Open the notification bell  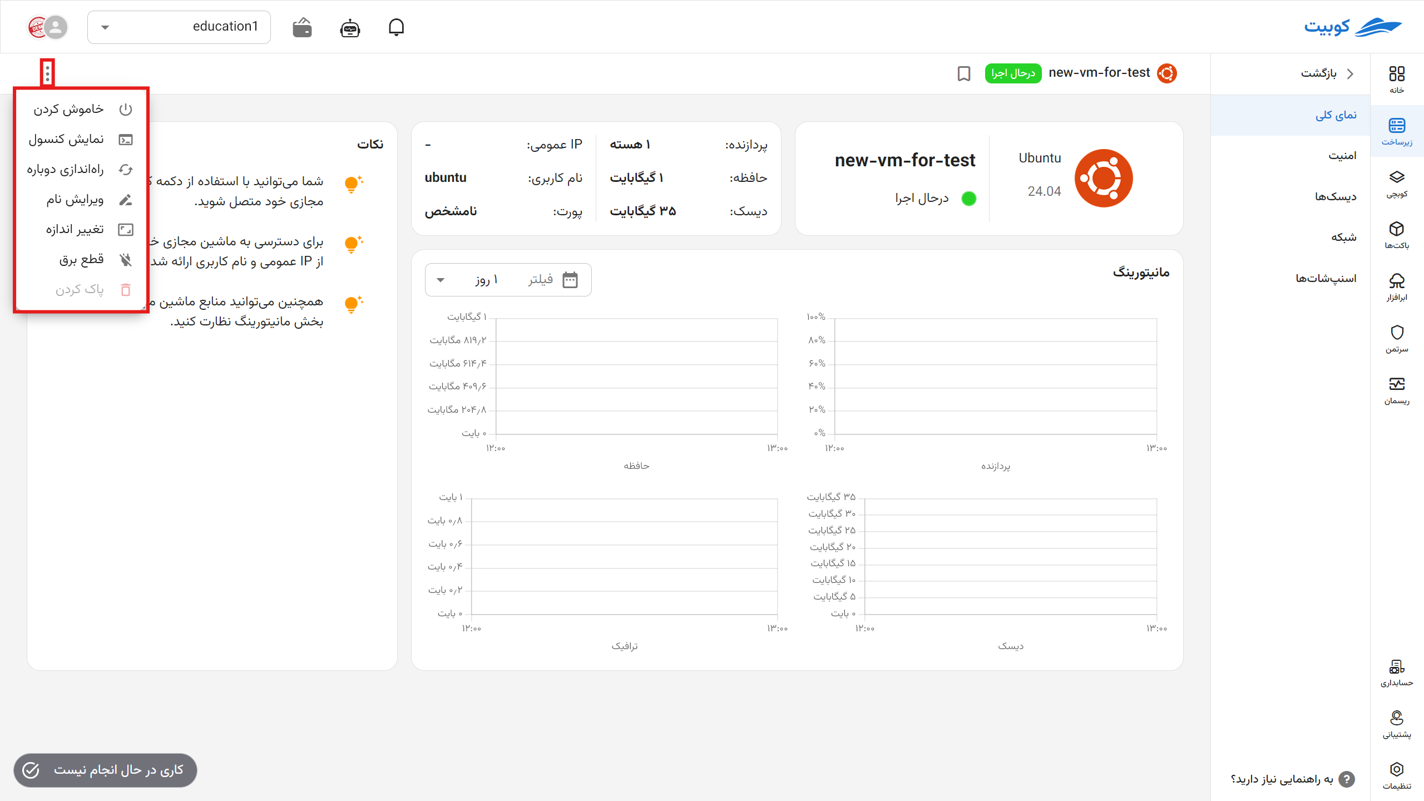(397, 27)
